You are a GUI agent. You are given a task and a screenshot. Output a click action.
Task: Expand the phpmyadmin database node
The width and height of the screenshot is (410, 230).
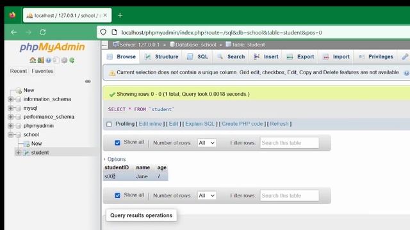[10, 126]
